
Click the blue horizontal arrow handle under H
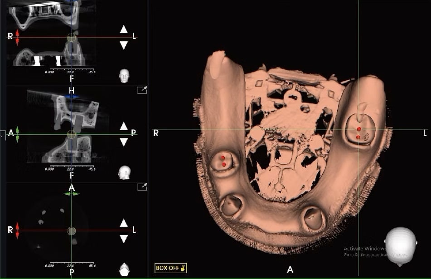point(72,97)
